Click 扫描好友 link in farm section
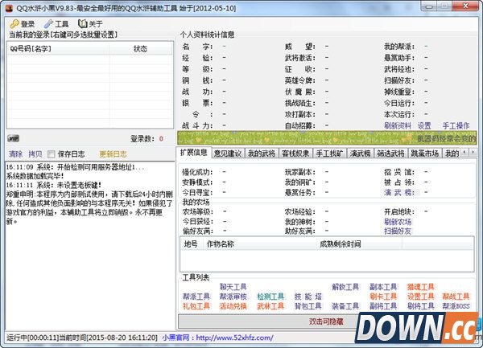Viewport: 483px width, 348px height. tap(398, 231)
